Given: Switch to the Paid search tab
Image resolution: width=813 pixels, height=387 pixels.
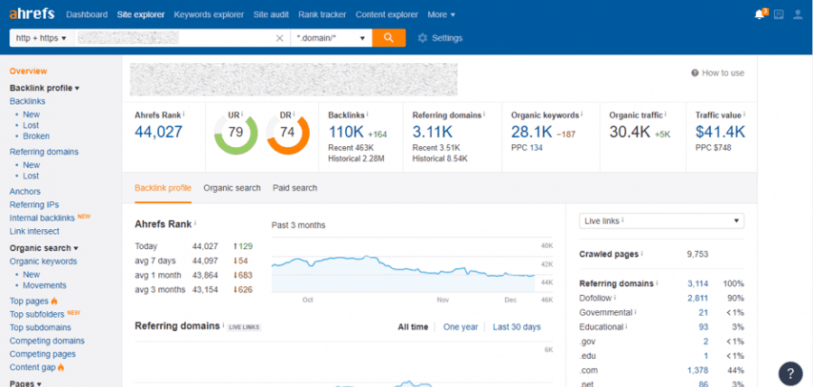Looking at the screenshot, I should tap(295, 188).
